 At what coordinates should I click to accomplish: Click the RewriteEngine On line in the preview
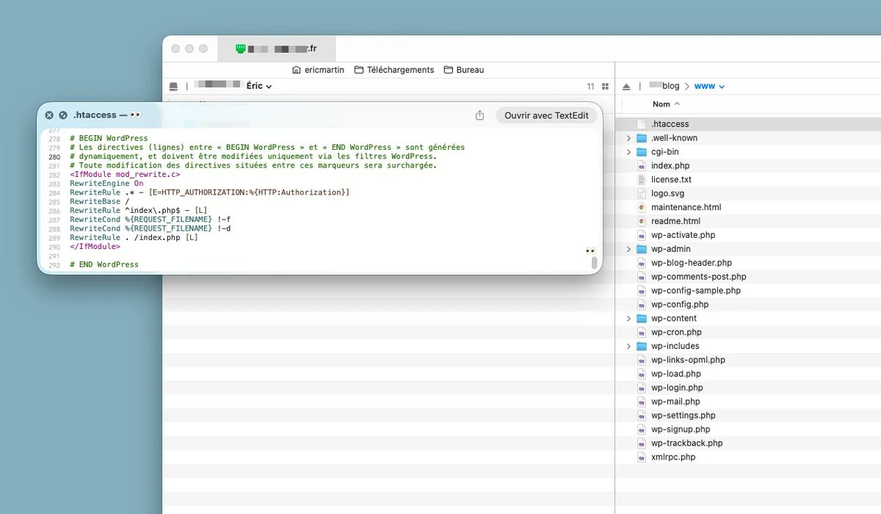pos(107,184)
